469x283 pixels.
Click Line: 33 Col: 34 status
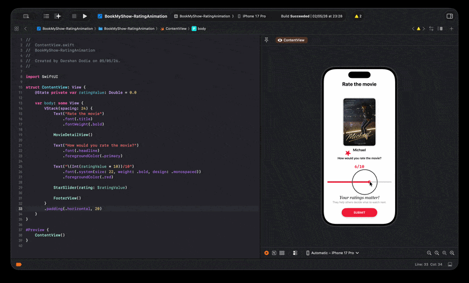[x=429, y=264]
